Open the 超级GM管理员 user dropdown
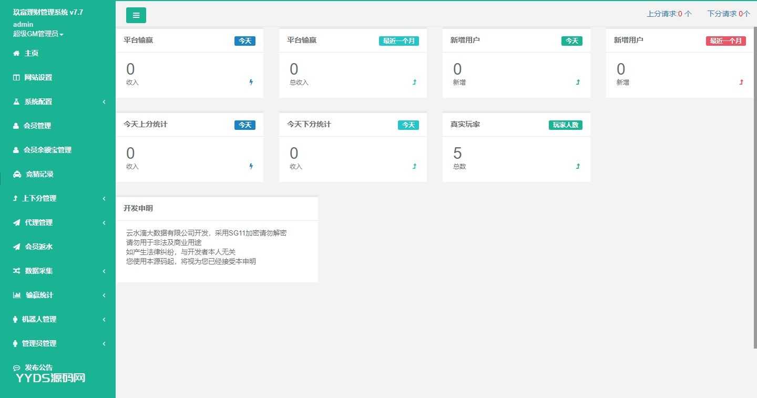 [38, 34]
